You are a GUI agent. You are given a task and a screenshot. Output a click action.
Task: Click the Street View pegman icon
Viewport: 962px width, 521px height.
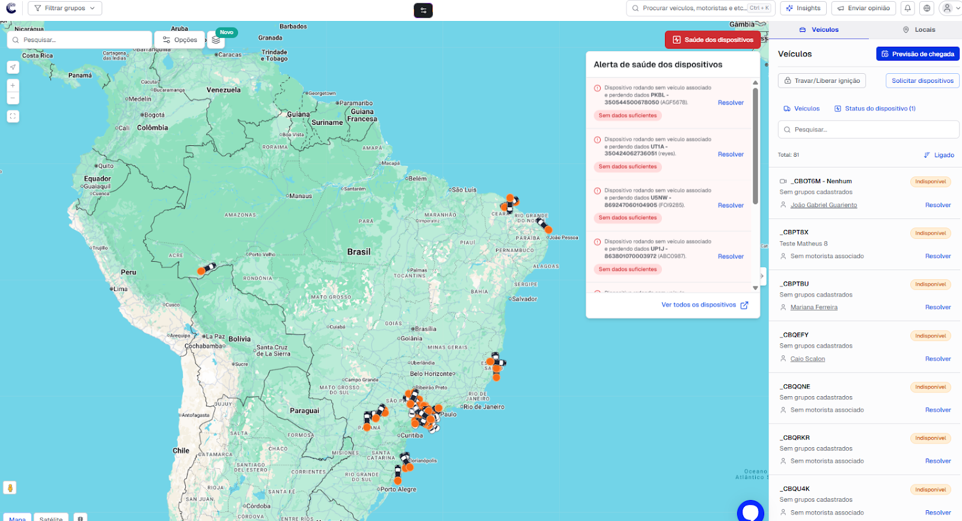coord(10,488)
